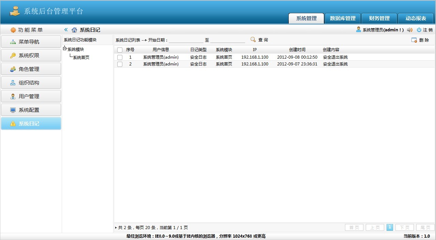Check the checkbox for log row 2
The height and width of the screenshot is (240, 436).
pos(120,64)
